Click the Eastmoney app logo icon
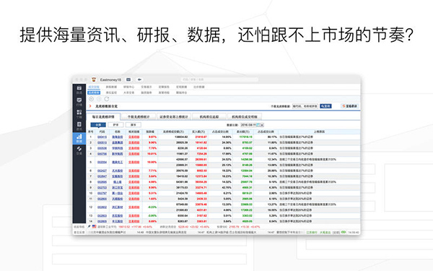 [x=94, y=79]
